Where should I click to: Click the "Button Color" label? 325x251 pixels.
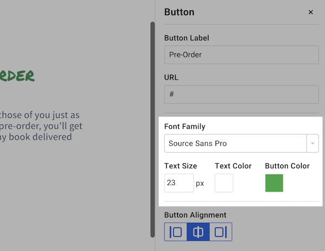click(x=287, y=166)
